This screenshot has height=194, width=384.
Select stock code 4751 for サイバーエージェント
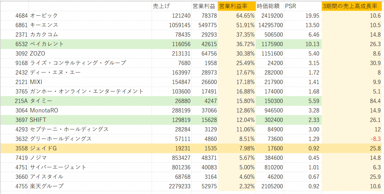(21, 167)
